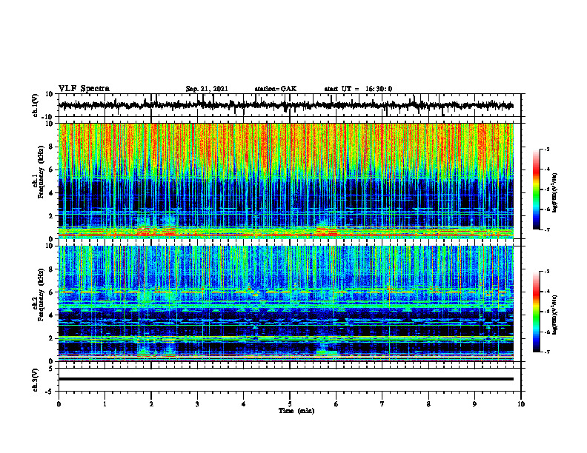Click the "8" kHz tick on ch.1 spectrogram
This screenshot has height=453, width=587.
pyautogui.click(x=51, y=147)
